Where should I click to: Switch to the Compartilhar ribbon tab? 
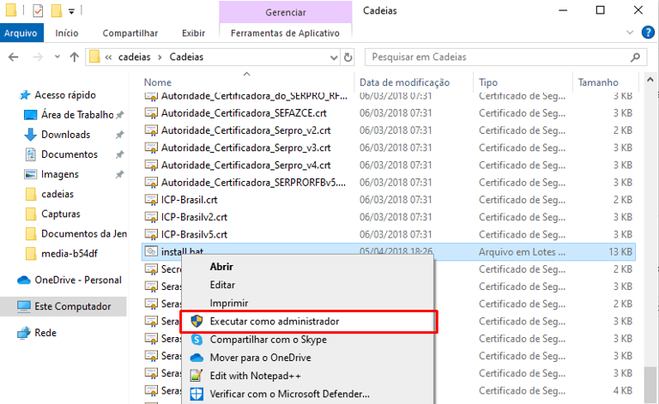[130, 33]
